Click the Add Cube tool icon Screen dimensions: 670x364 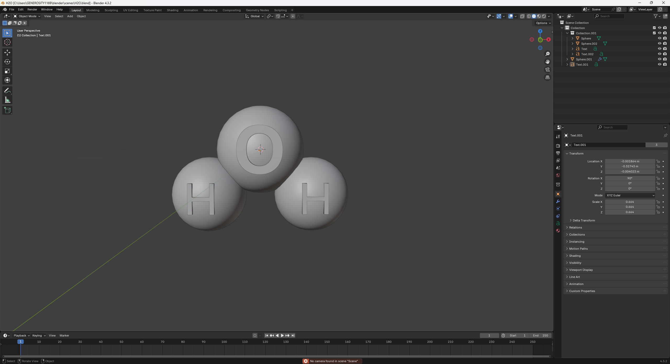tap(7, 110)
